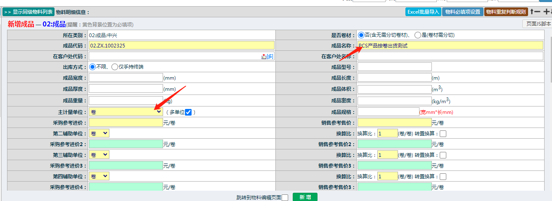The height and width of the screenshot is (201, 552).
Task: Click the 销售参考售价 yellow input field
Action: point(394,123)
